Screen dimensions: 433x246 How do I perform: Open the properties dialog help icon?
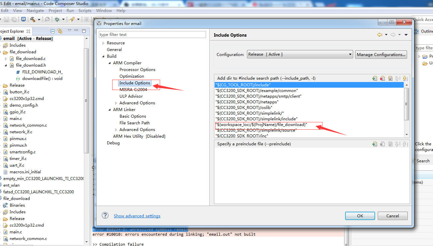(x=105, y=215)
